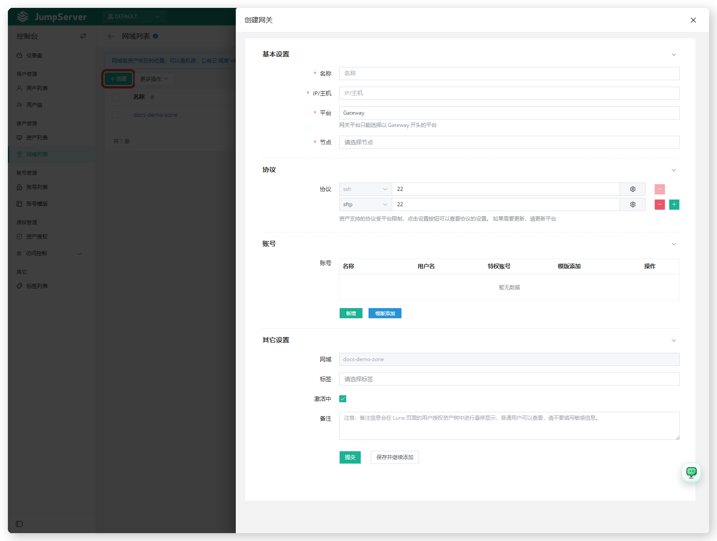Remove the sftp protocol row
The height and width of the screenshot is (541, 717).
(x=660, y=204)
